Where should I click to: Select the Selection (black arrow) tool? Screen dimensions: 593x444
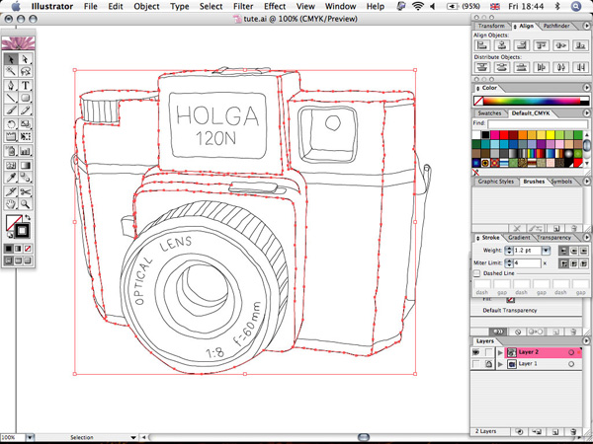tap(11, 59)
